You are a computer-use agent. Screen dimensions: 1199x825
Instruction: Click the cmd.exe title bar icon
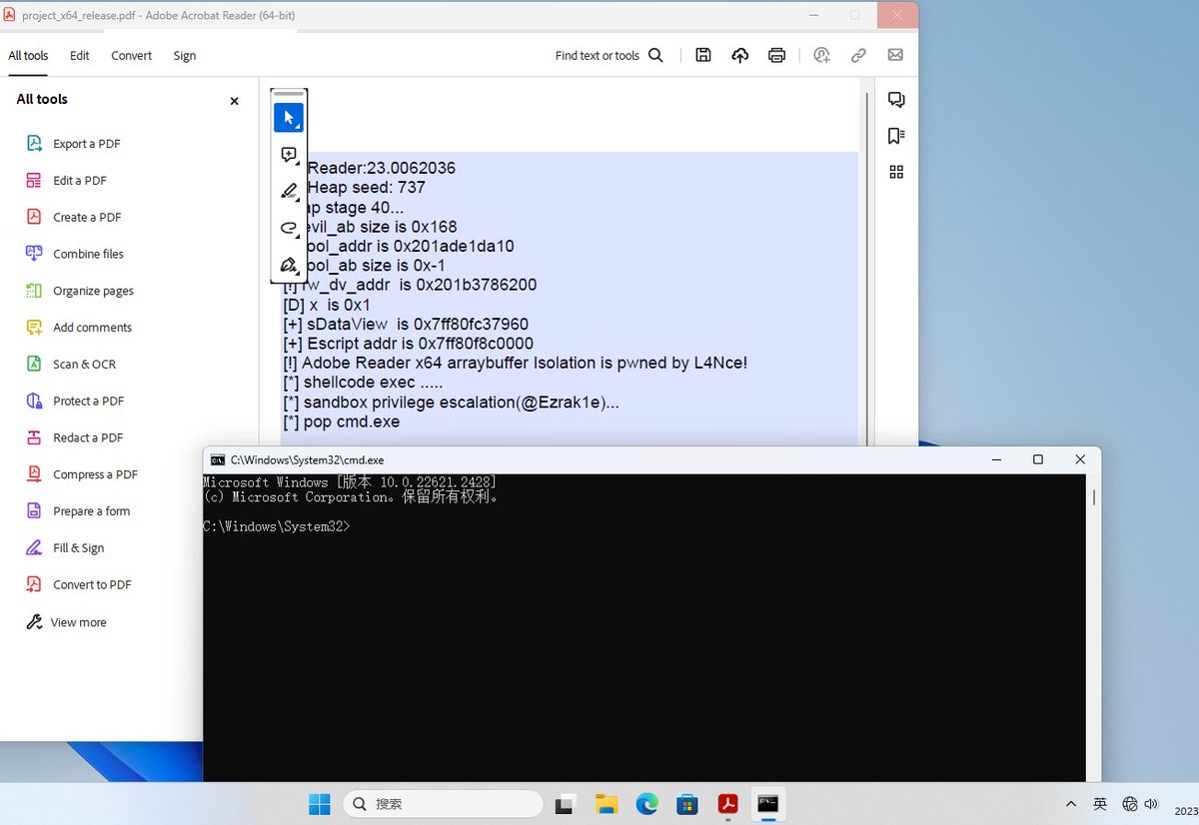(x=218, y=459)
